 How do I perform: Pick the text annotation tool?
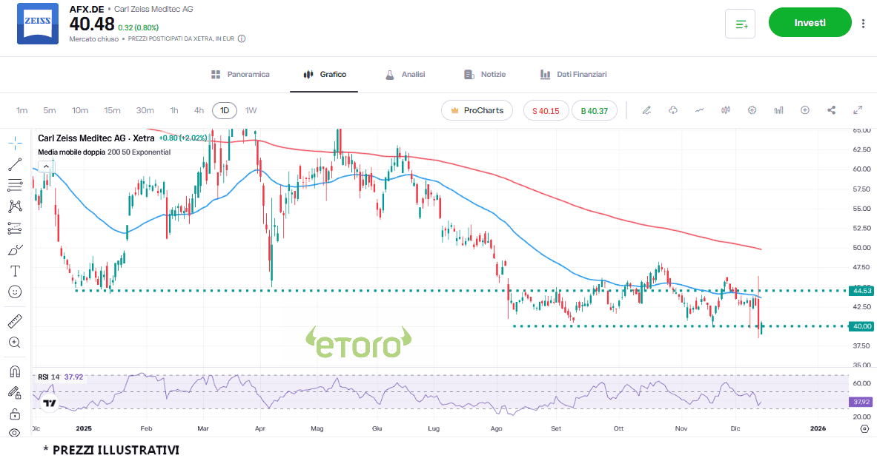[15, 271]
